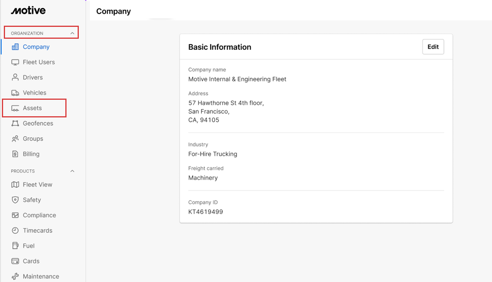Screen dimensions: 492x282
Task: Open the Company menu item
Action: (36, 47)
